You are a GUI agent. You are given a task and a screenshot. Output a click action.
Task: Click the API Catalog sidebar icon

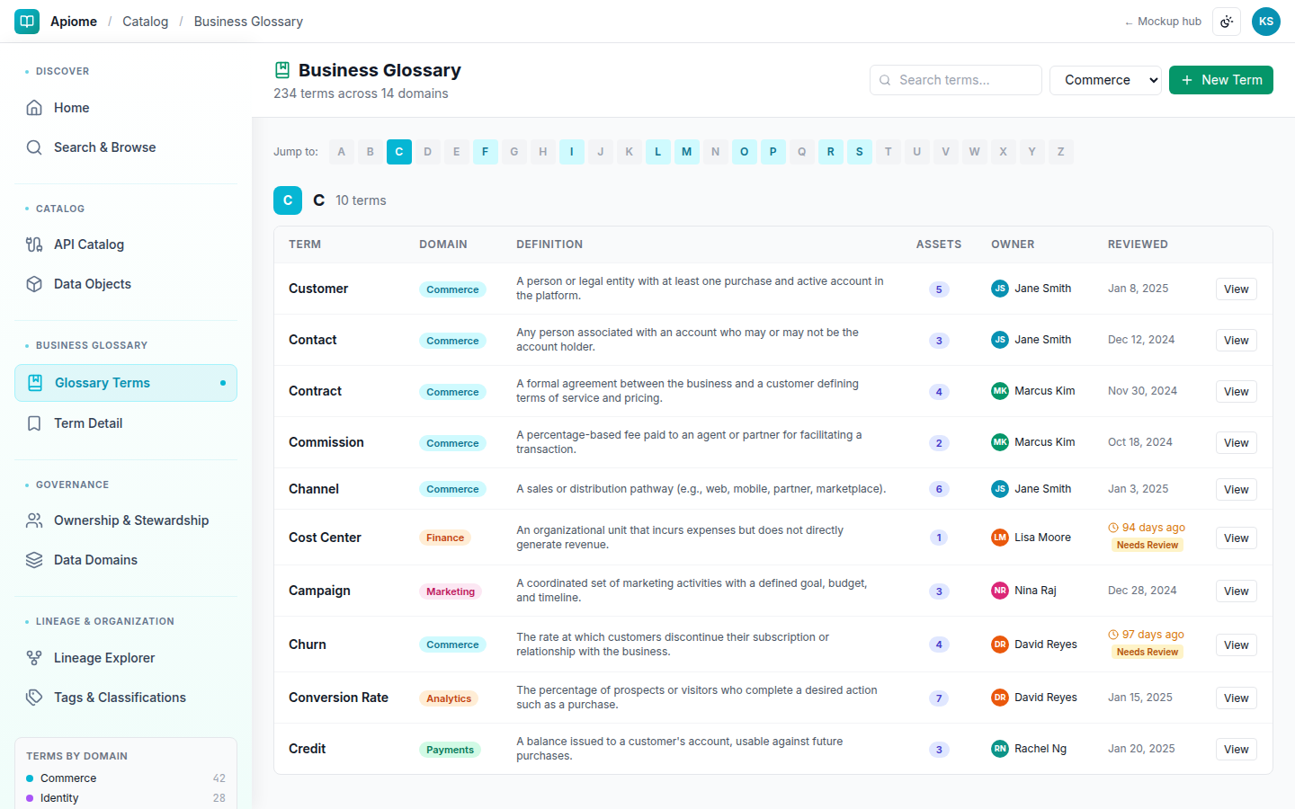coord(34,244)
